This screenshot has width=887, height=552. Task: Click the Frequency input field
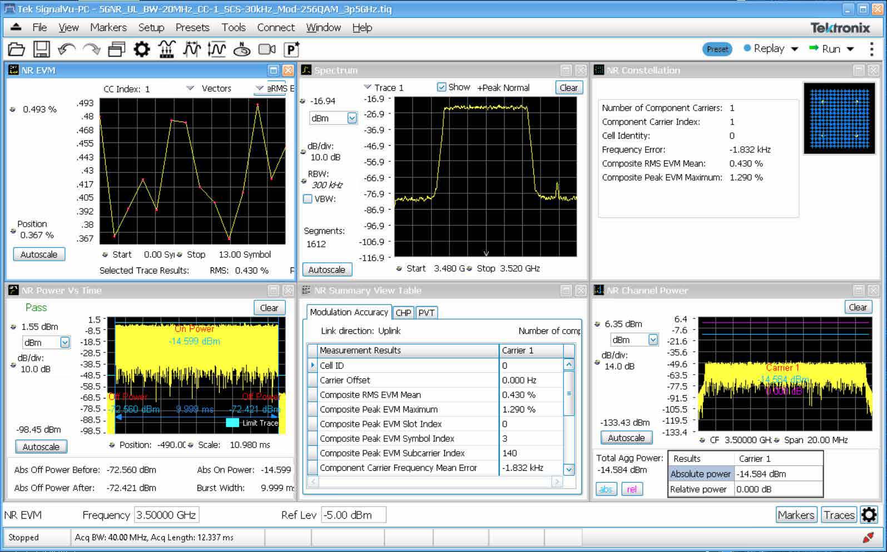166,515
